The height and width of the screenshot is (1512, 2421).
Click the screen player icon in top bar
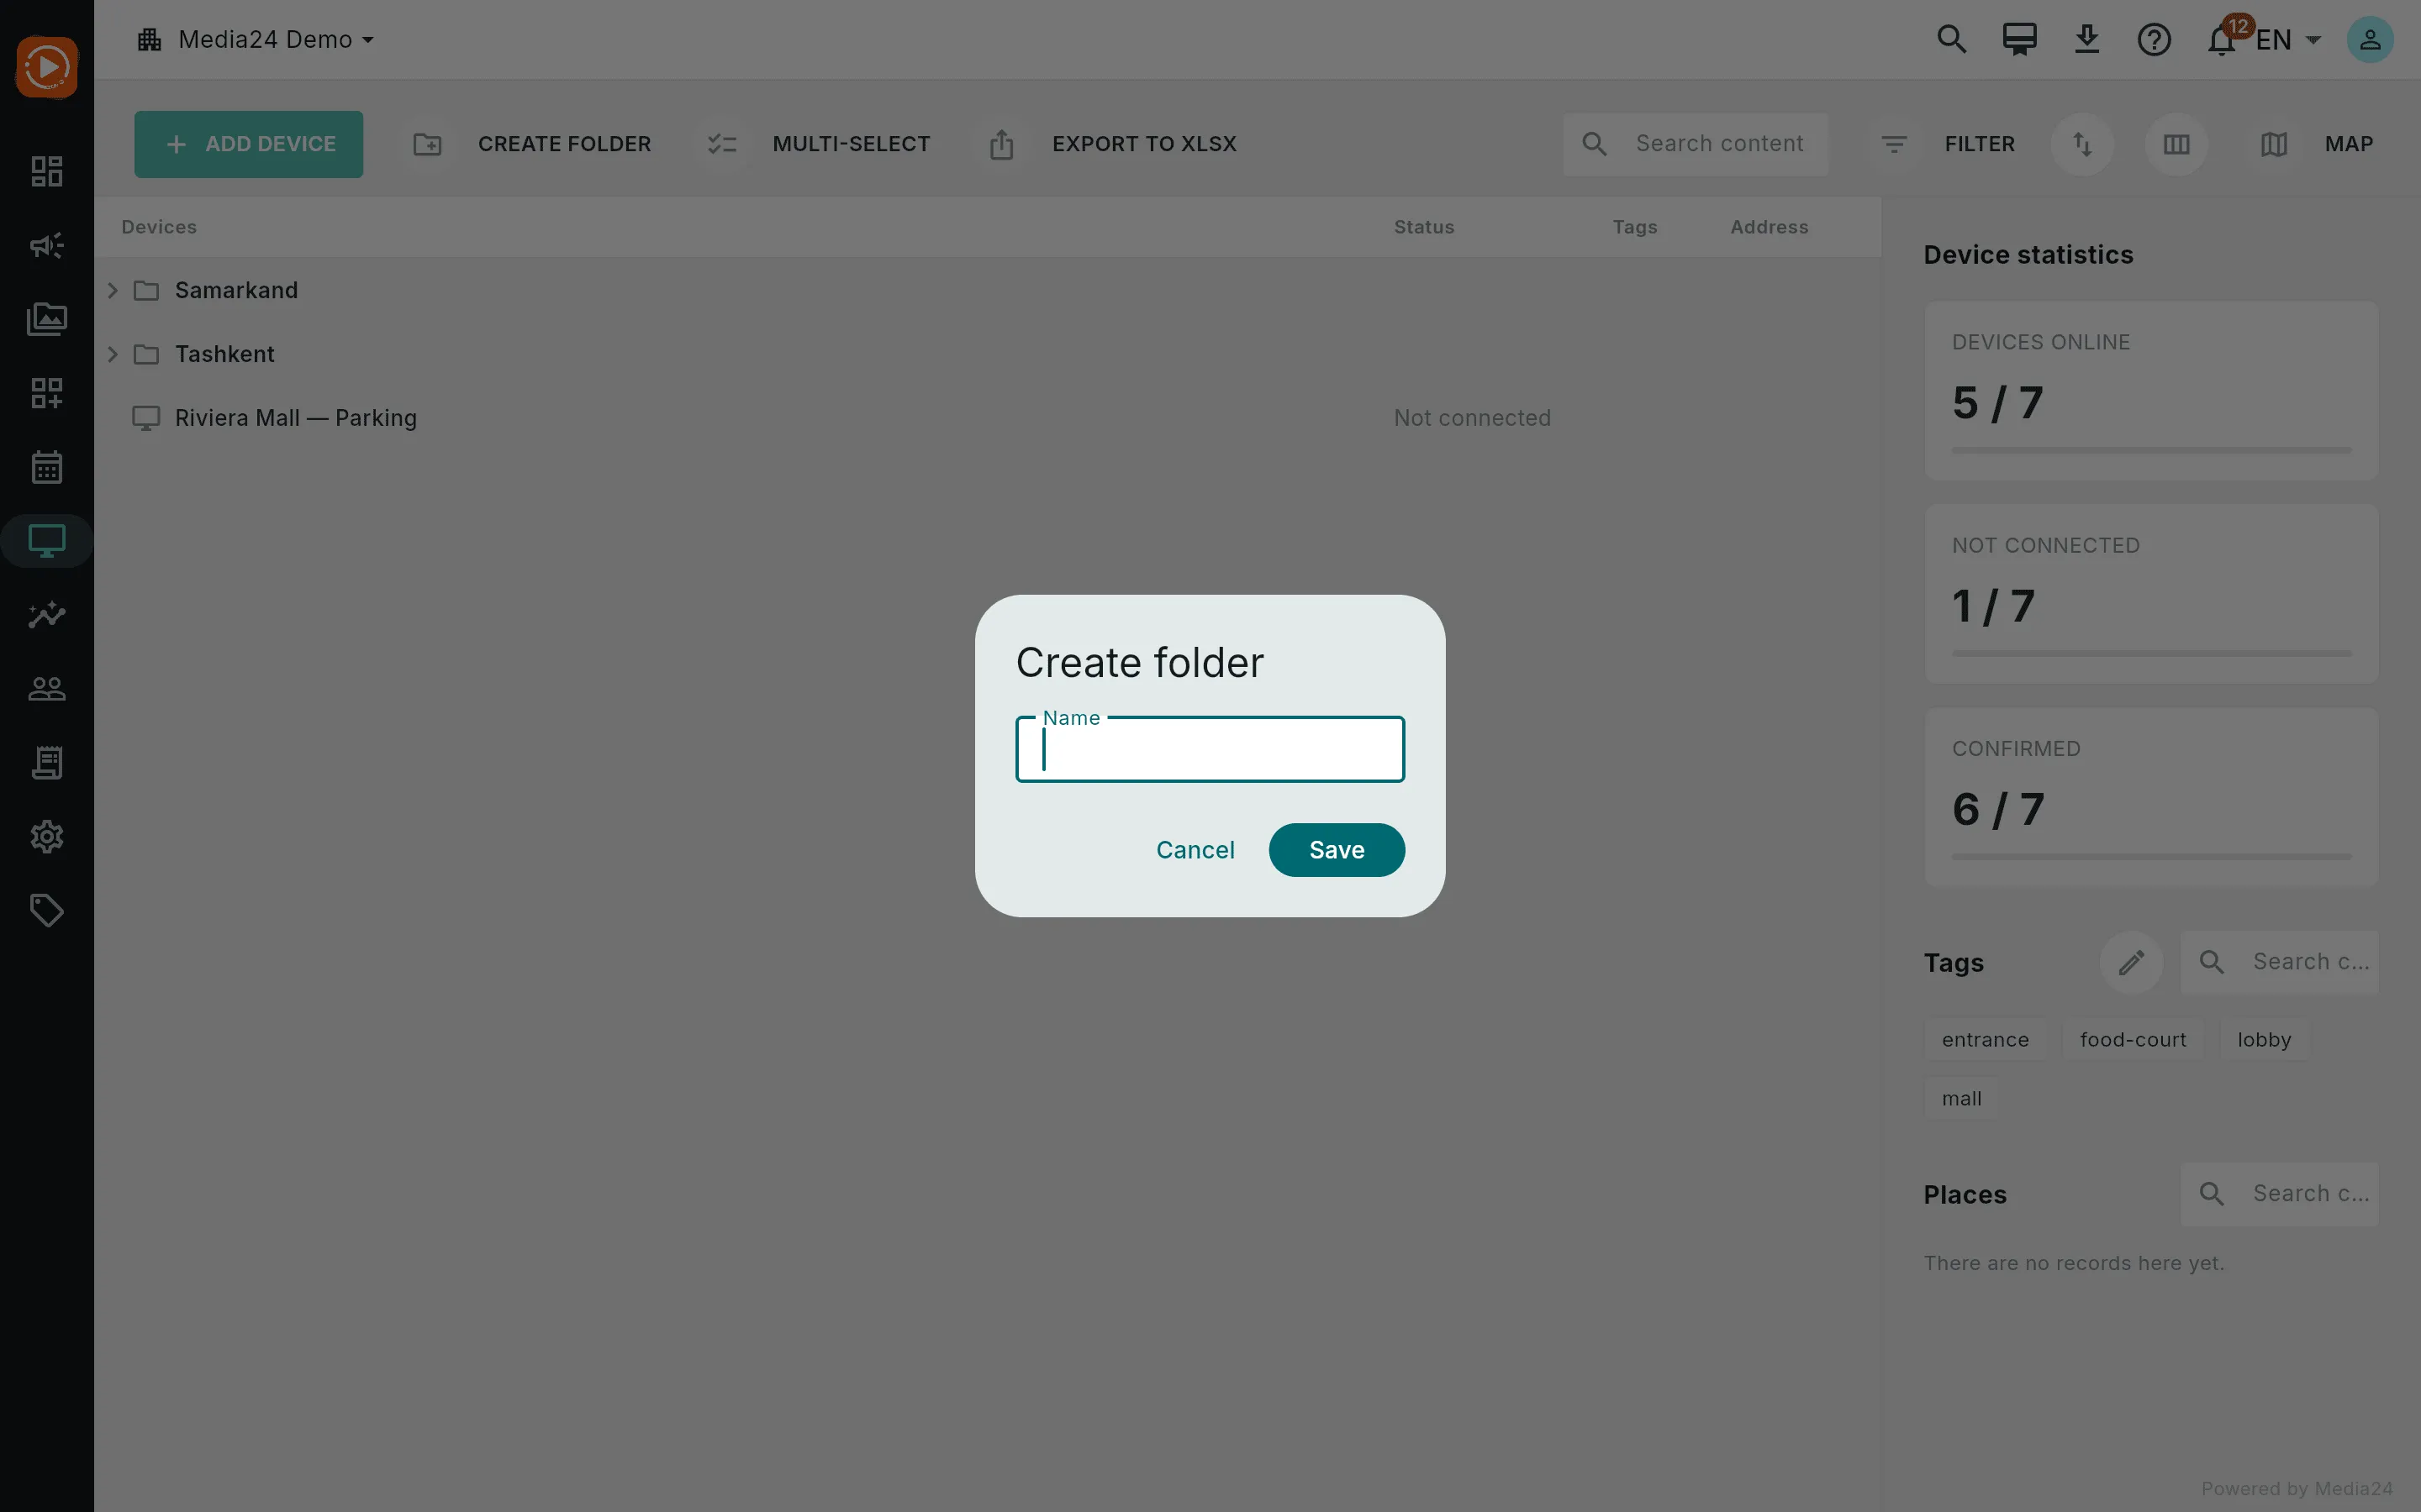point(2020,40)
